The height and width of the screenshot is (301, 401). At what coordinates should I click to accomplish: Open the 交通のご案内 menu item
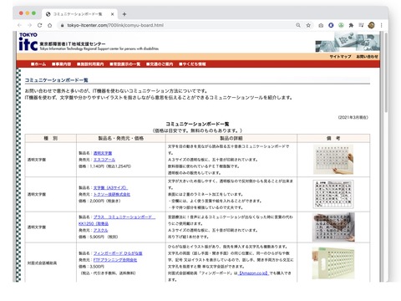(160, 64)
